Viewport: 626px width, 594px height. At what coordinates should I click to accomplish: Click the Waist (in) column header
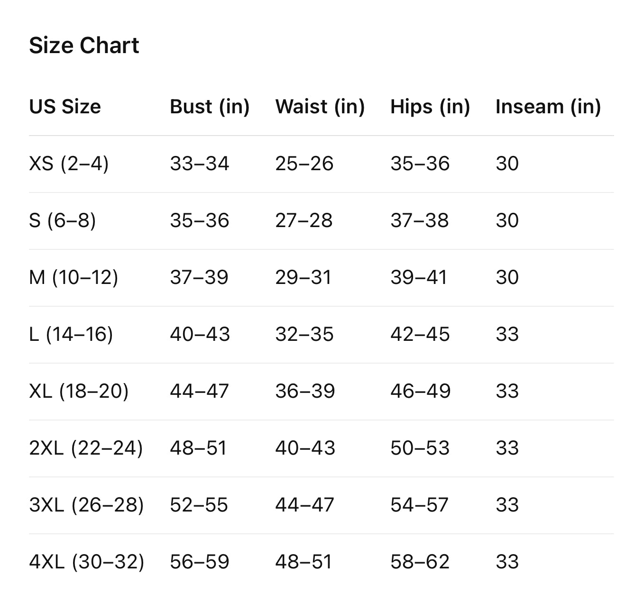(x=320, y=107)
